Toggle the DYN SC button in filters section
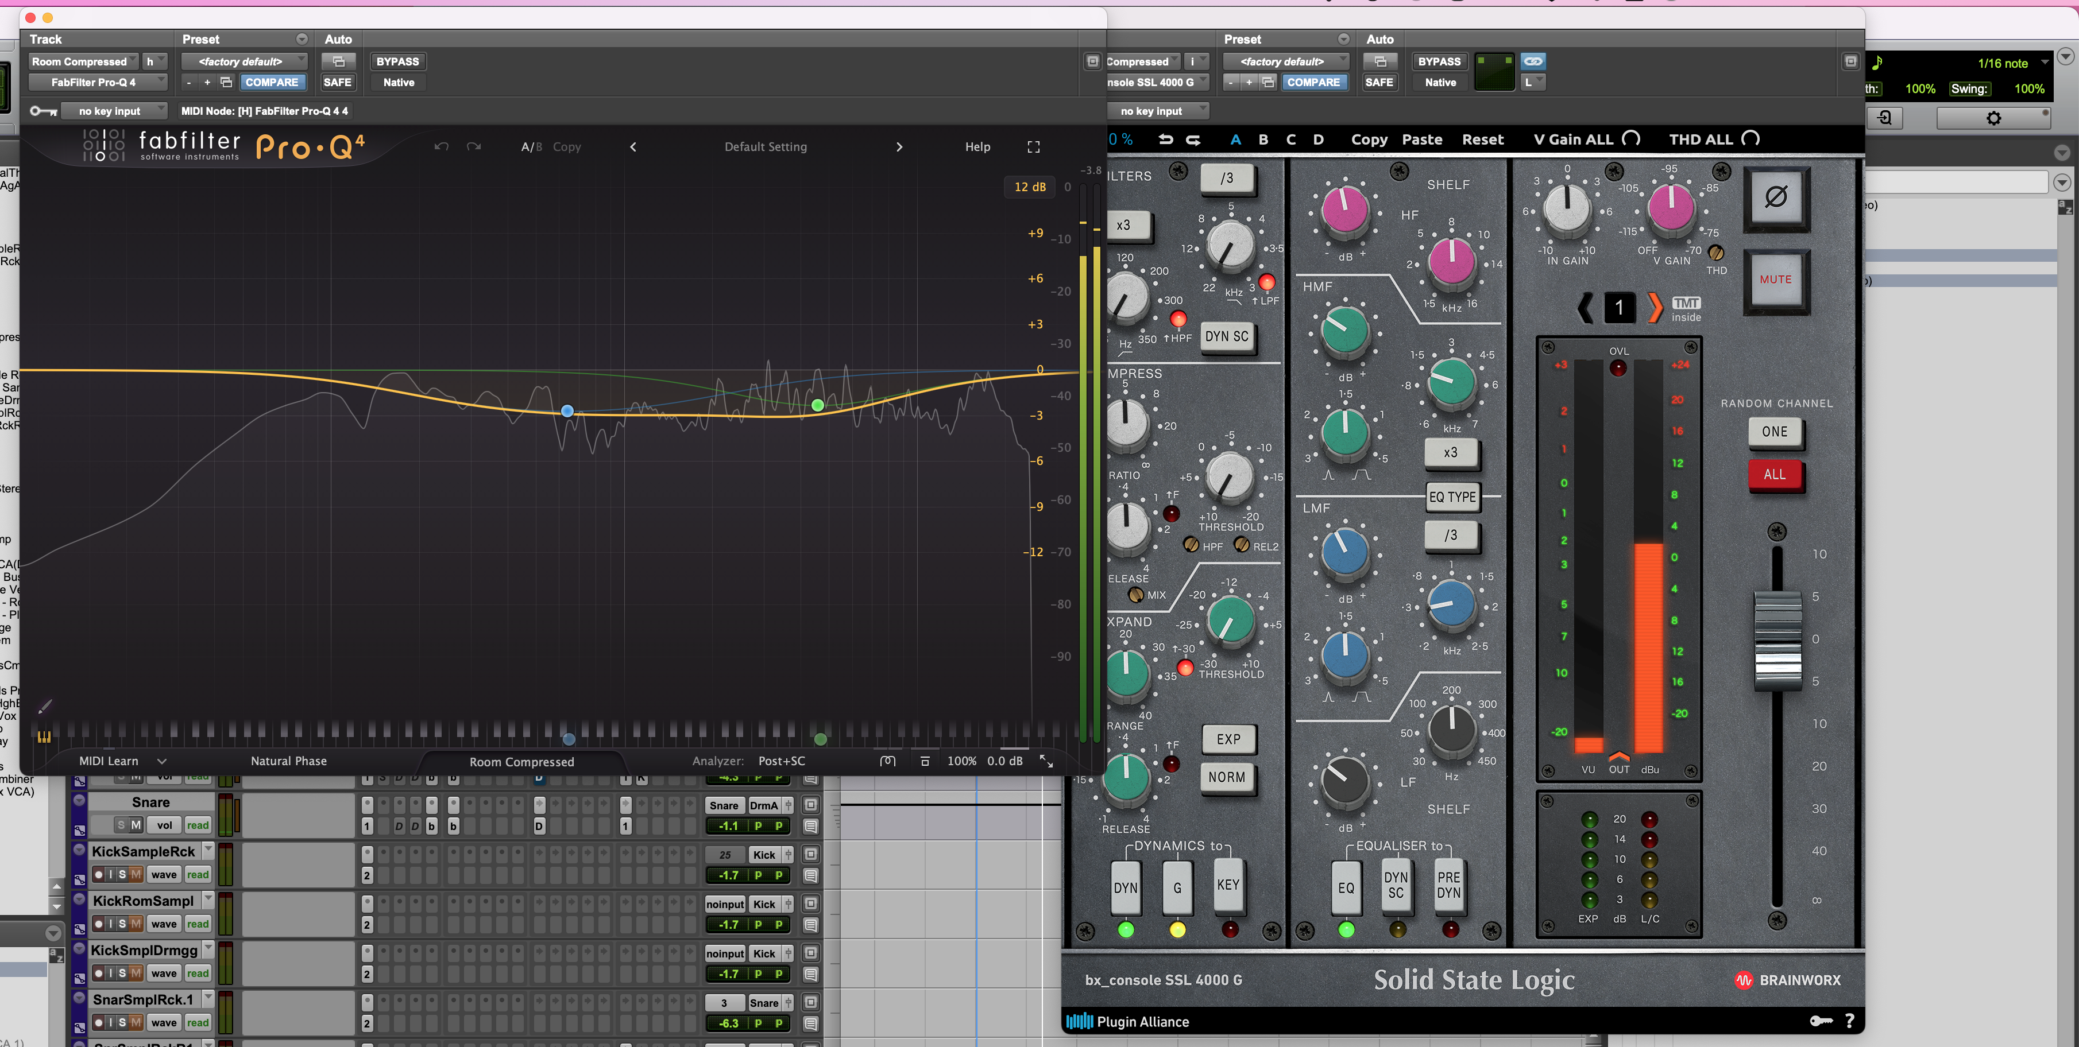Screen dimensions: 2079x1047 (1226, 336)
